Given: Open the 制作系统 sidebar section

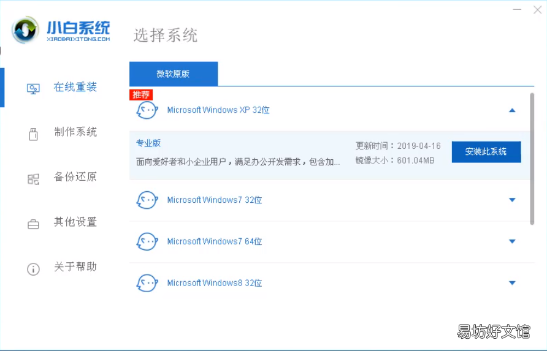Looking at the screenshot, I should click(x=75, y=132).
